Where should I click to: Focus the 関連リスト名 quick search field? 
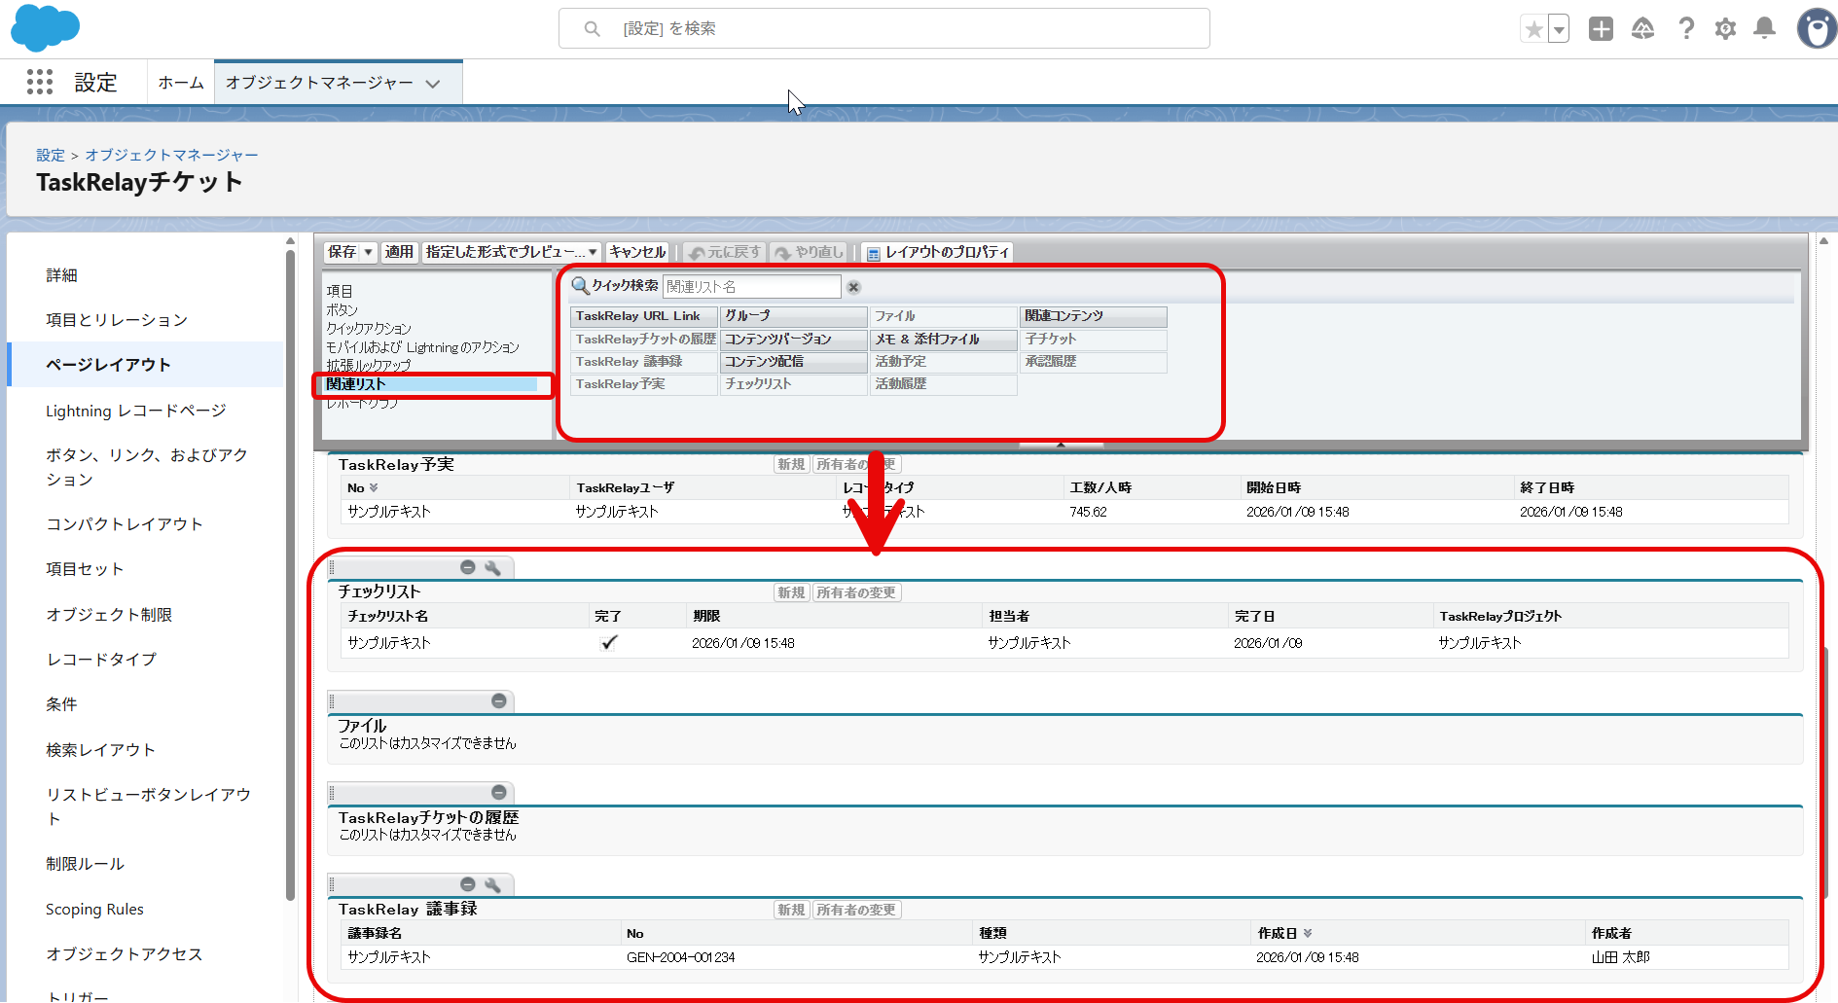pyautogui.click(x=751, y=287)
